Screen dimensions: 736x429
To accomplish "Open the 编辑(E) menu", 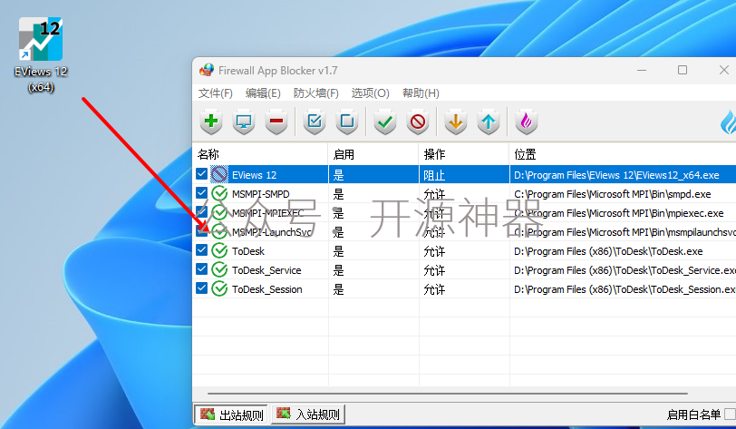I will point(263,93).
